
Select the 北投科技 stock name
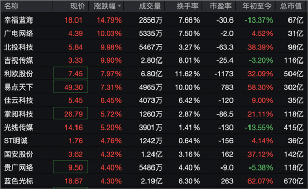pyautogui.click(x=18, y=47)
